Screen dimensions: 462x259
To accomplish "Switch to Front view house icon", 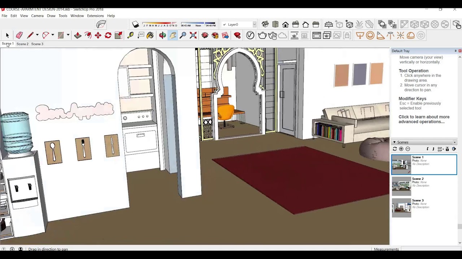I will 286,24.
